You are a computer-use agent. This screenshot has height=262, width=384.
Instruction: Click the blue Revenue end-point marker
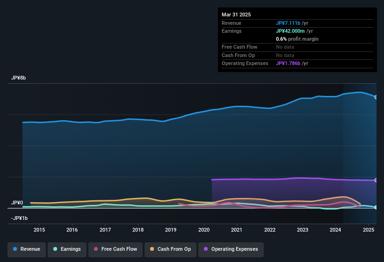pos(376,97)
